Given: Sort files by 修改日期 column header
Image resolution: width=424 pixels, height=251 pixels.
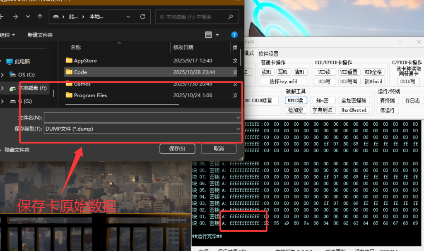Looking at the screenshot, I should [183, 48].
